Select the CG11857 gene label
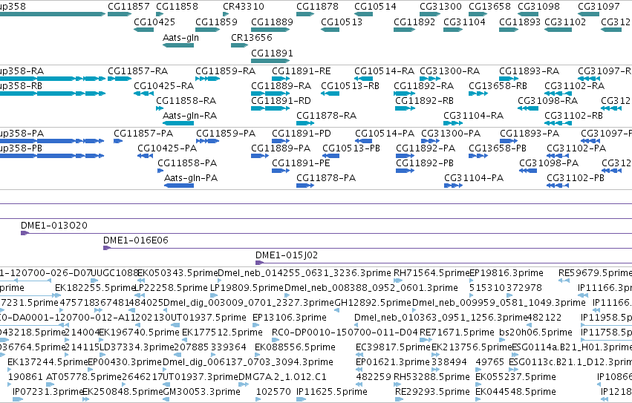This screenshot has width=632, height=403. [x=128, y=7]
